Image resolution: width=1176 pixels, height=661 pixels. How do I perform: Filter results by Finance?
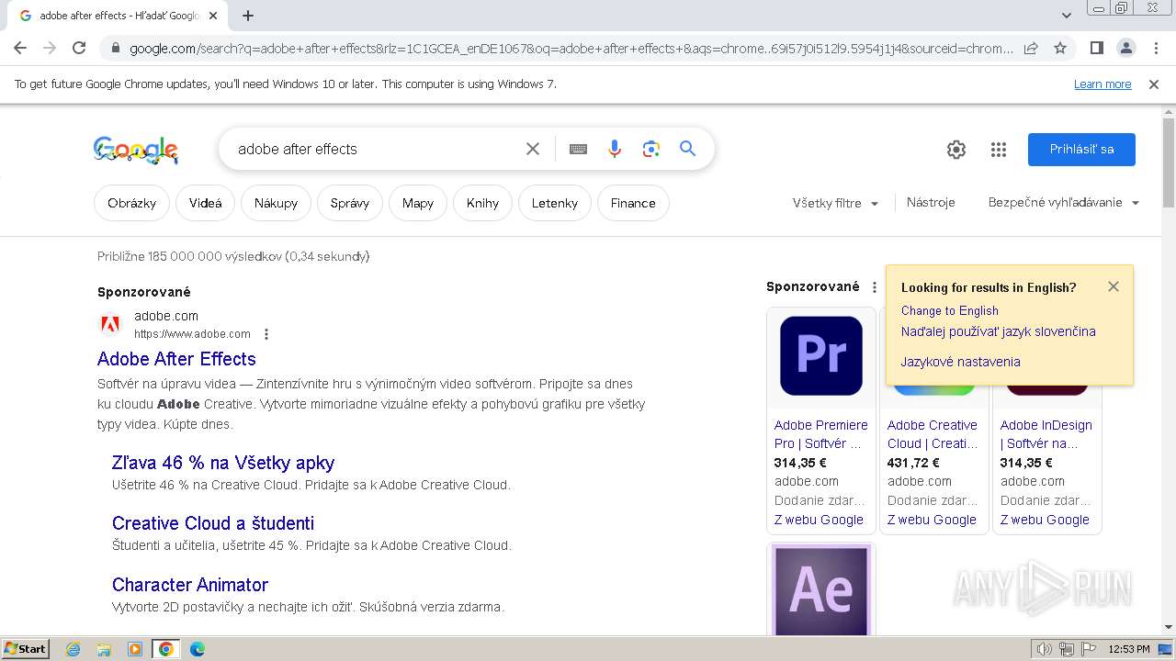[633, 203]
